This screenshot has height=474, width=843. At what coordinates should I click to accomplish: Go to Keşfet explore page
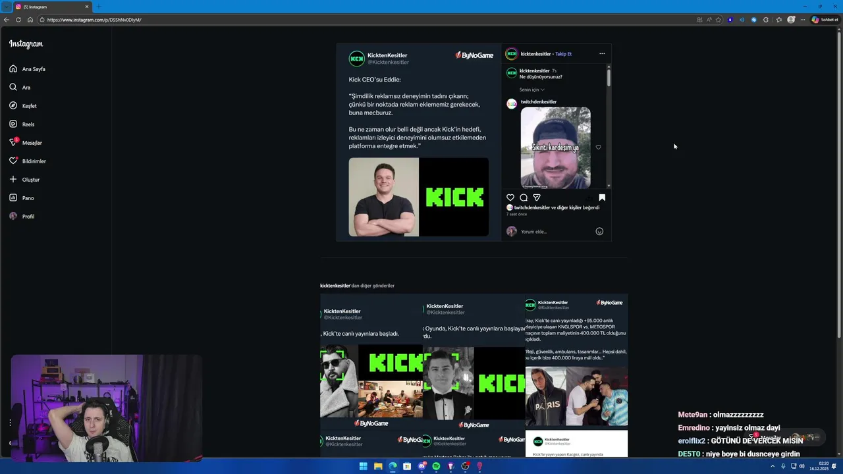pos(23,106)
